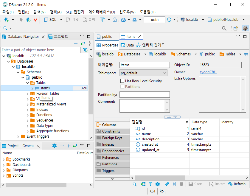Screen dimensions: 250x196
Task: Click the magnifier search icon below the toolbar
Action: [x=5, y=28]
